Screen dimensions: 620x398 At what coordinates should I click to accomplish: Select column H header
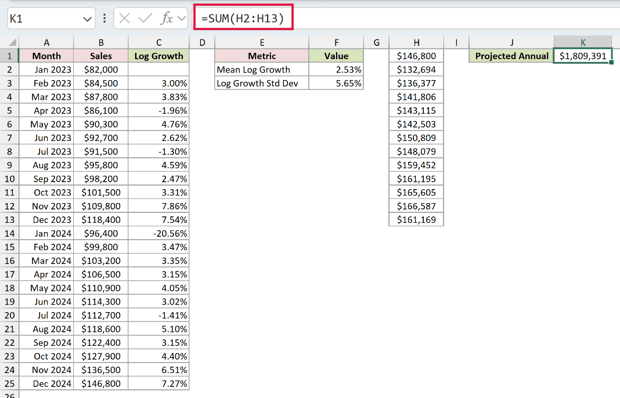pos(416,42)
